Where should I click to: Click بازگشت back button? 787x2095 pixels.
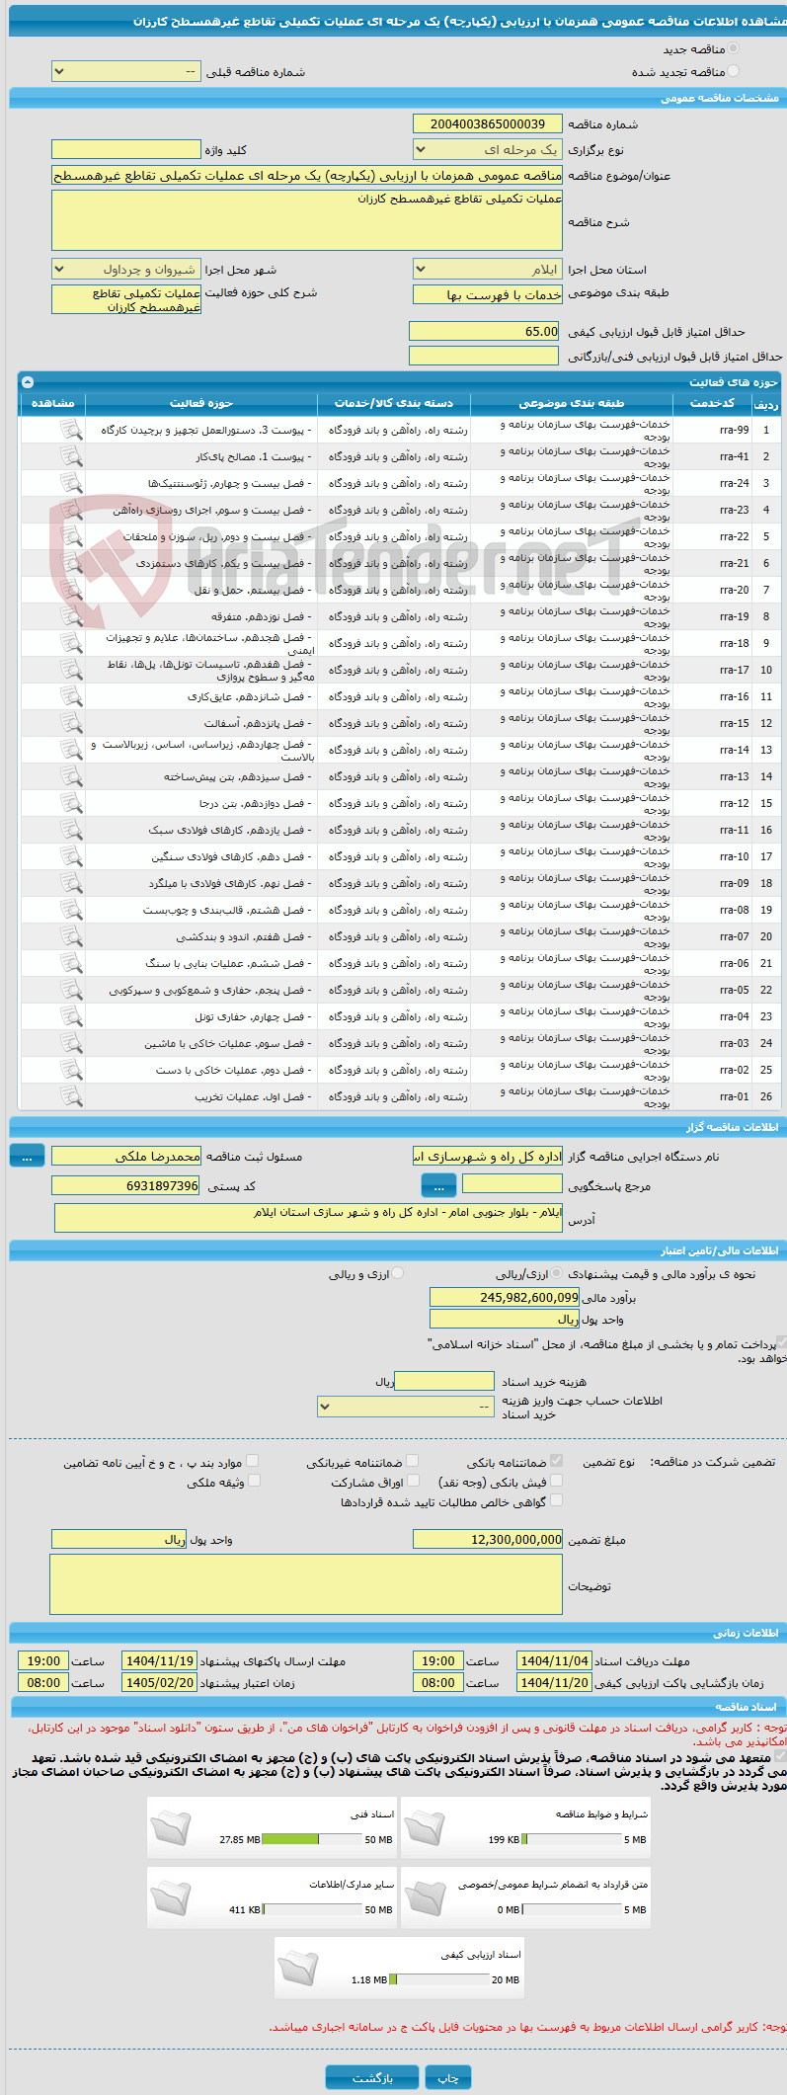[x=372, y=2077]
